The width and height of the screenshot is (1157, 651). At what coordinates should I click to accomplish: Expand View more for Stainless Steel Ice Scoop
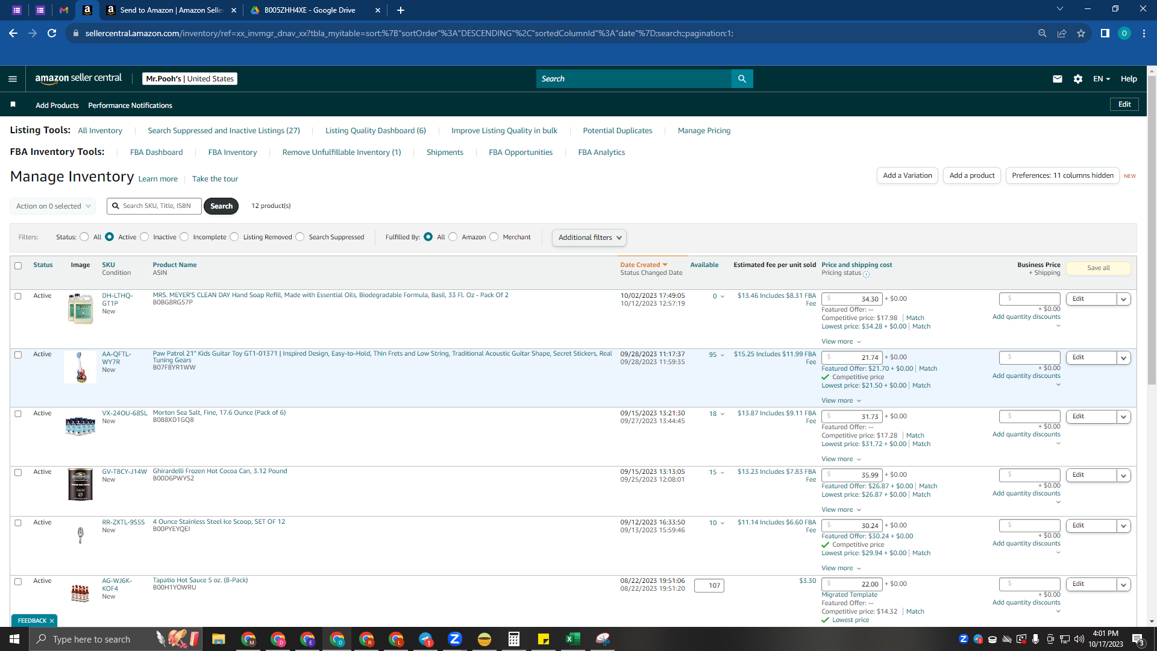(x=841, y=568)
